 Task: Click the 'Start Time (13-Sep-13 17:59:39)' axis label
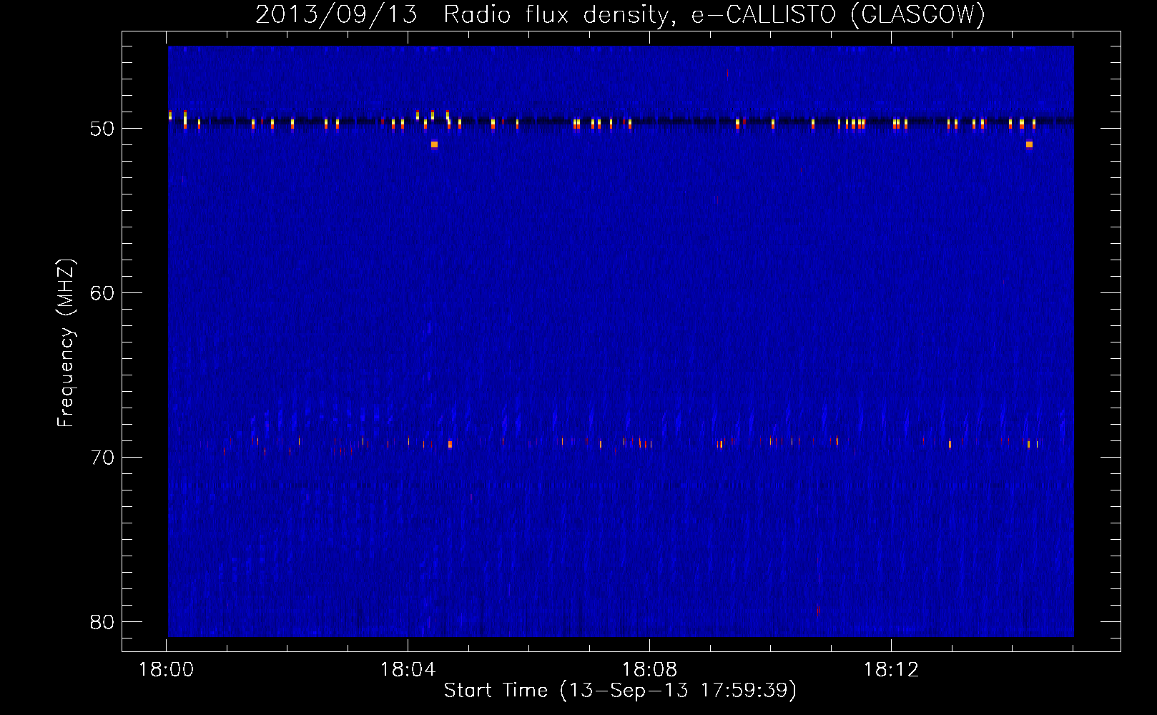tap(620, 691)
